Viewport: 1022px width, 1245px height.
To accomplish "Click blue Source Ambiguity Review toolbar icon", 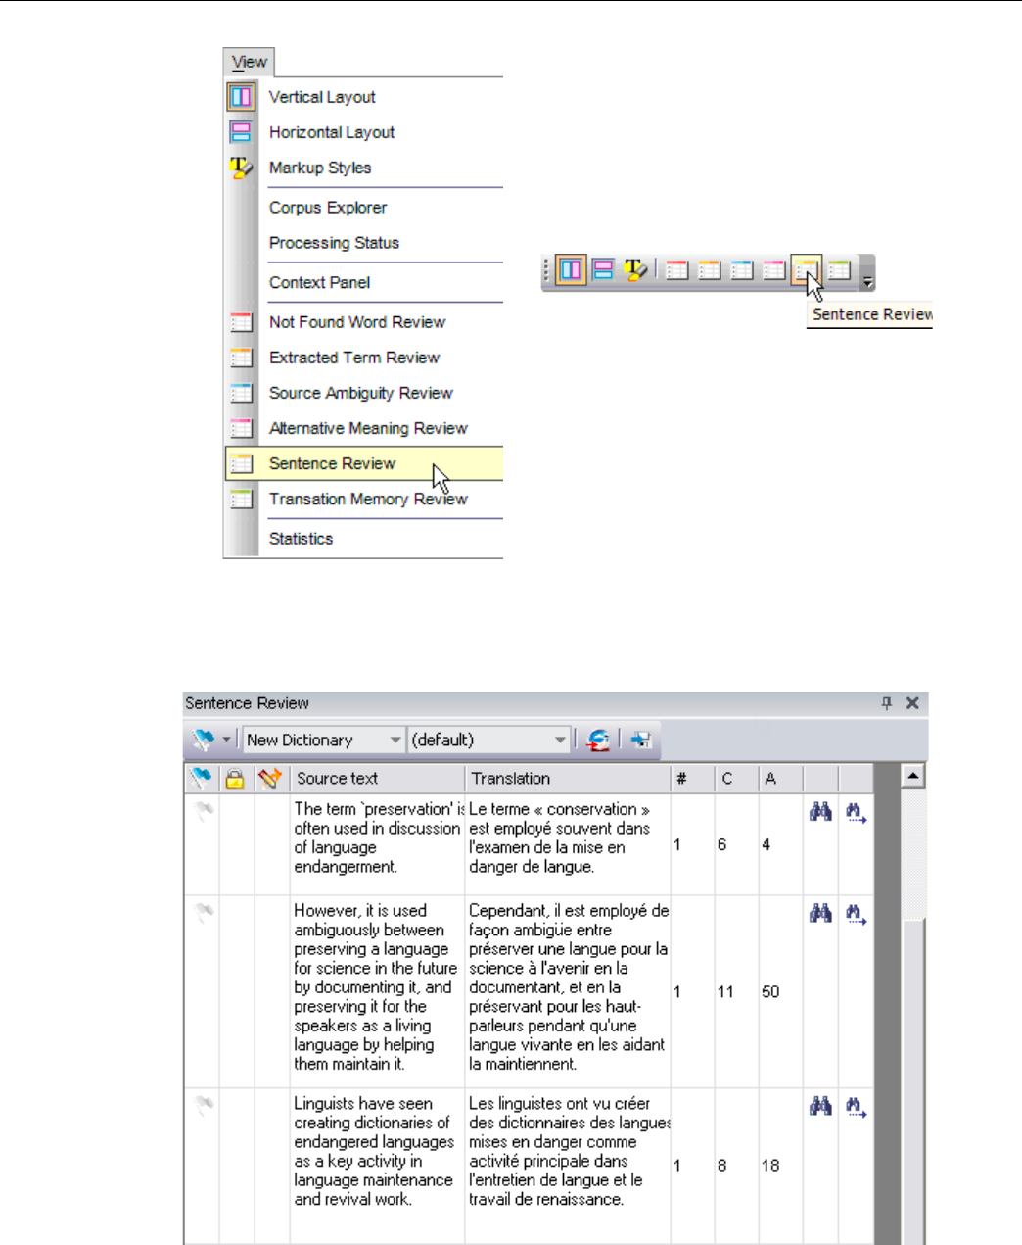I will point(741,269).
